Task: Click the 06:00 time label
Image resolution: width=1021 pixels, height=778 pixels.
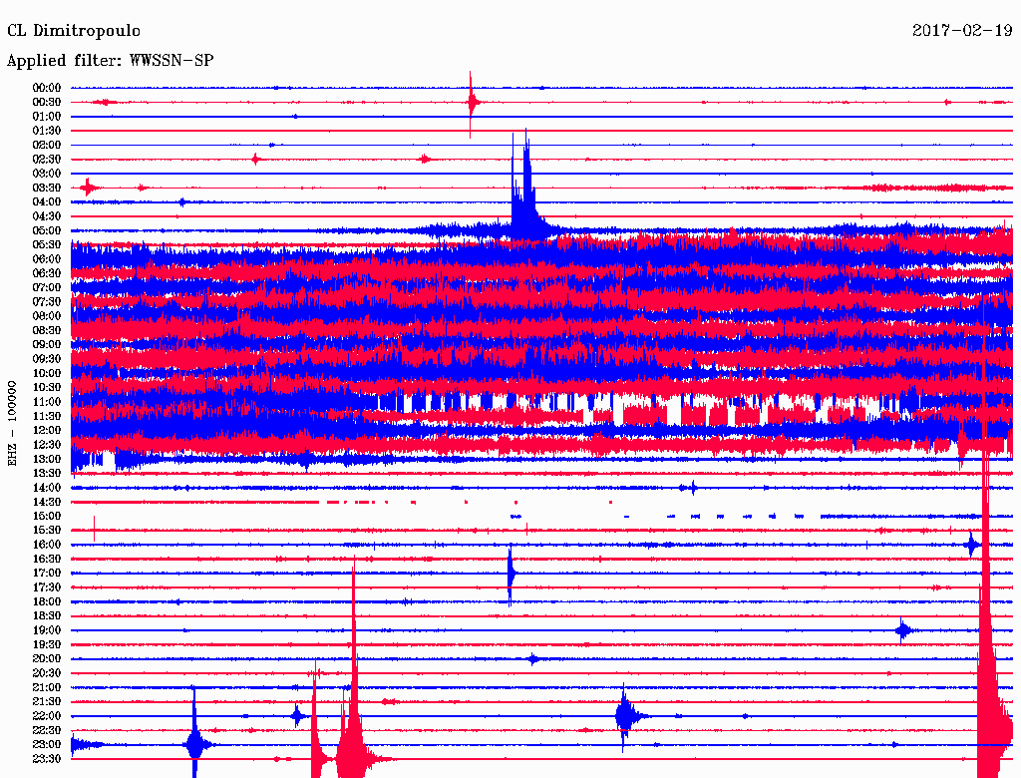Action: 47,259
